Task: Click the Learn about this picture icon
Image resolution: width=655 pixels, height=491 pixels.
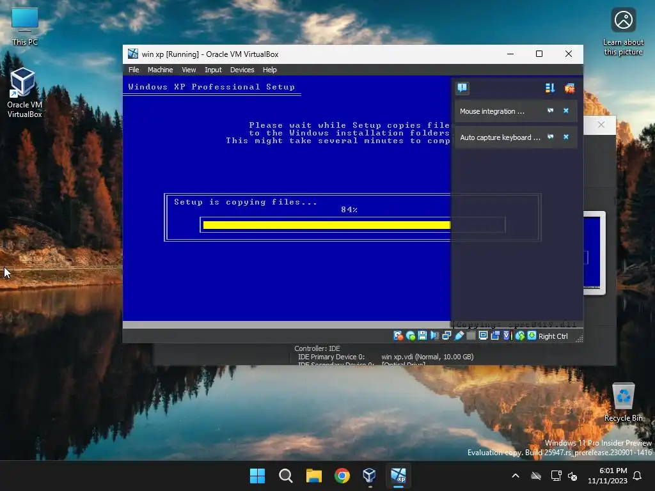Action: point(623,32)
